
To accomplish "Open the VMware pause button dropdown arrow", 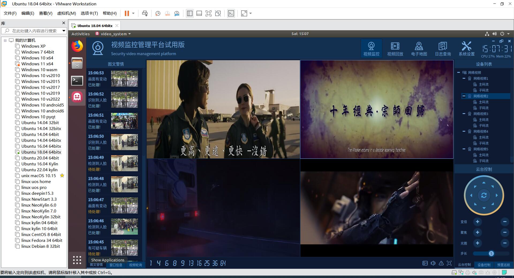I will [133, 13].
